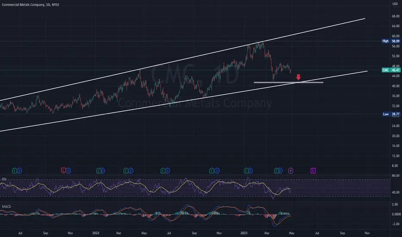Select the dividend marker from October 2022
The width and height of the screenshot is (402, 237).
(x=217, y=171)
